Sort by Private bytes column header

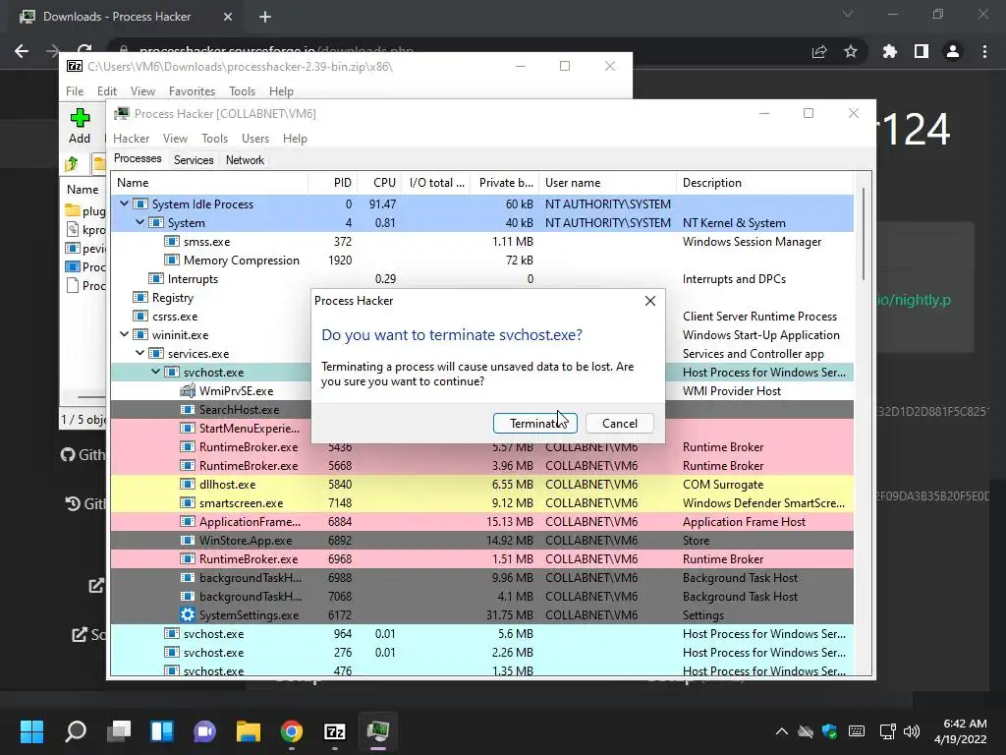[x=505, y=183]
